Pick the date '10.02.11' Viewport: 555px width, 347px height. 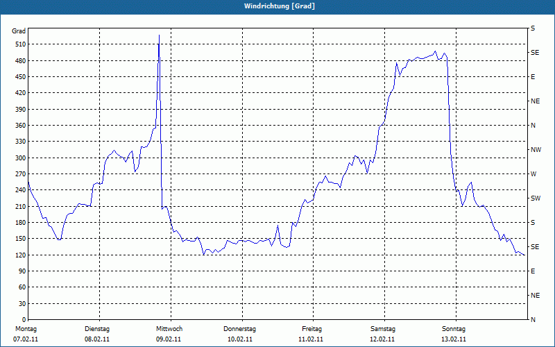(239, 339)
